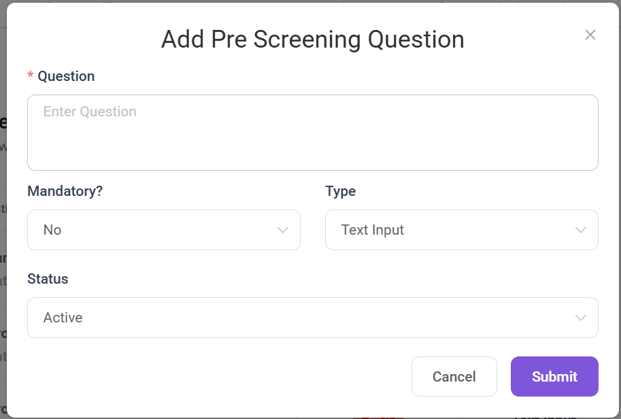Expand the Type combo box

coord(461,230)
